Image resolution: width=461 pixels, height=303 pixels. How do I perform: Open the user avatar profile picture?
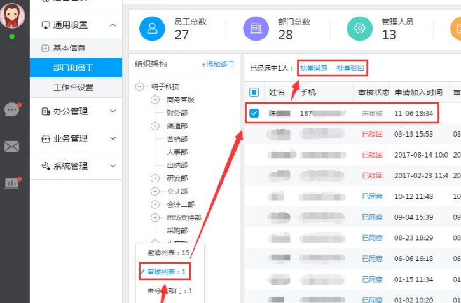coord(12,15)
